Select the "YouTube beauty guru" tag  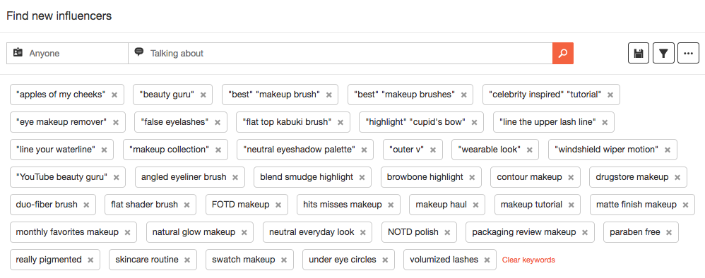[x=61, y=177]
